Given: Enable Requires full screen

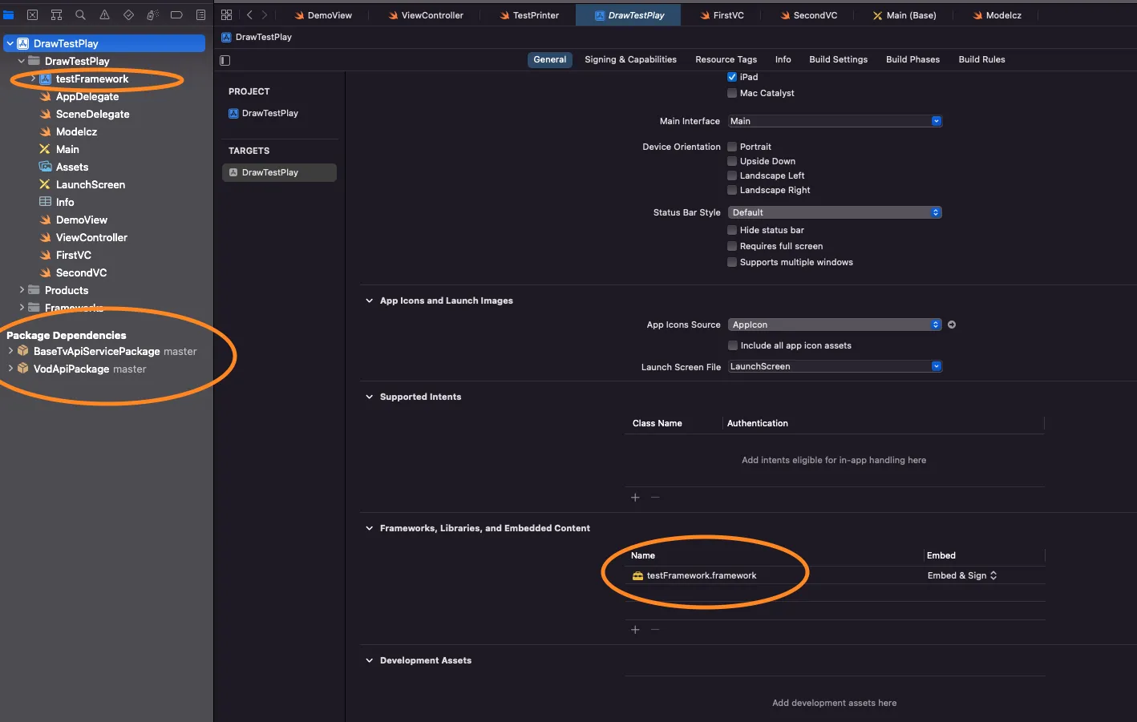Looking at the screenshot, I should pyautogui.click(x=732, y=246).
